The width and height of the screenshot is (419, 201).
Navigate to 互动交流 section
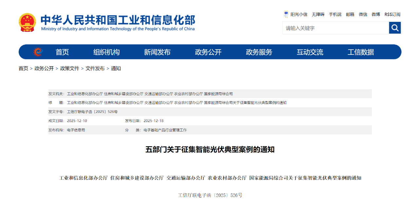tap(310, 52)
